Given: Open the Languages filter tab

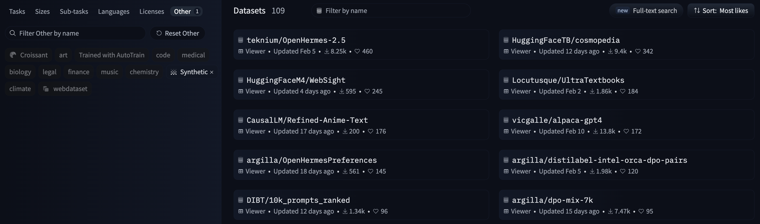Looking at the screenshot, I should coord(113,12).
